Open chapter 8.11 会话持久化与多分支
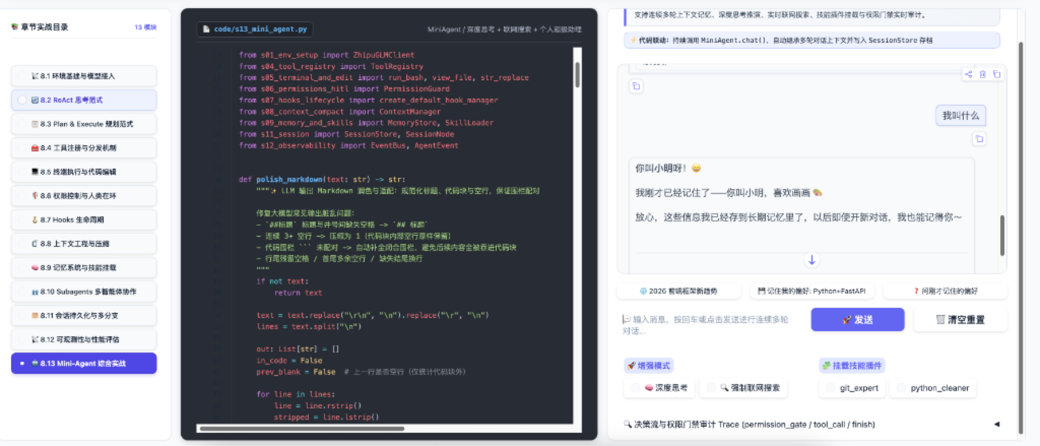The width and height of the screenshot is (1040, 446). (x=84, y=315)
